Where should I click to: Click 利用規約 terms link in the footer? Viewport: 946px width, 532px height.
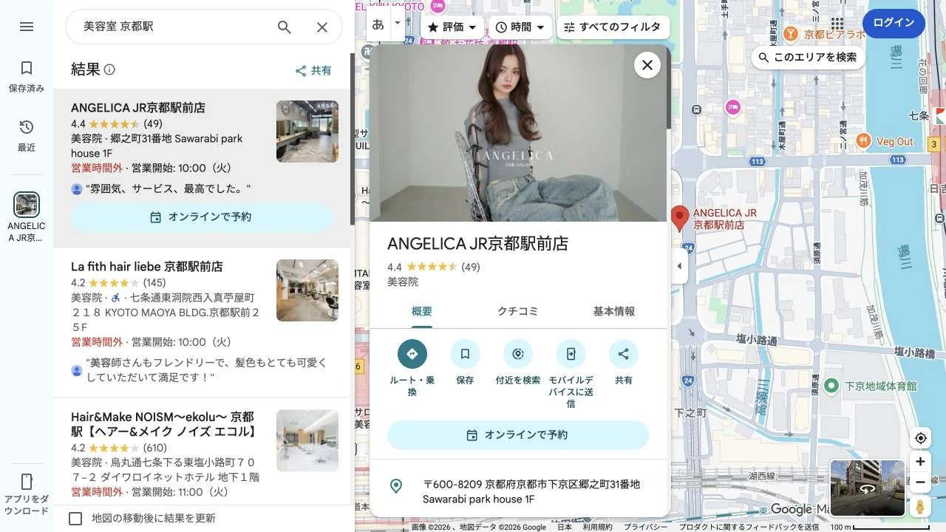point(597,527)
